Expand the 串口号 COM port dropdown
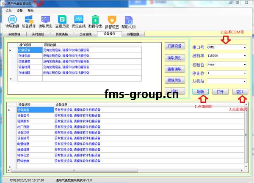Screen dimensions: 254x183 (x=245, y=47)
